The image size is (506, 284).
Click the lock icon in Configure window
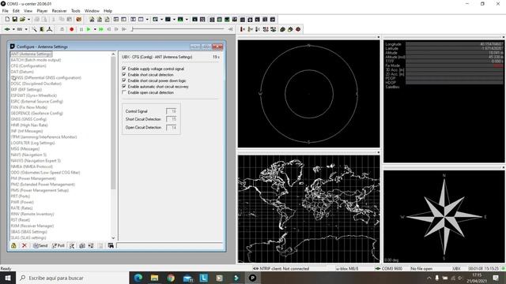click(14, 245)
